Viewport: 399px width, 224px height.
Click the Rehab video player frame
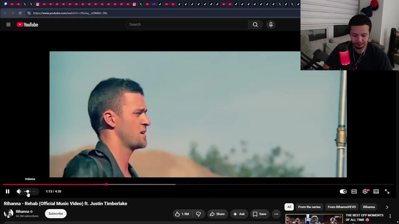click(x=198, y=114)
